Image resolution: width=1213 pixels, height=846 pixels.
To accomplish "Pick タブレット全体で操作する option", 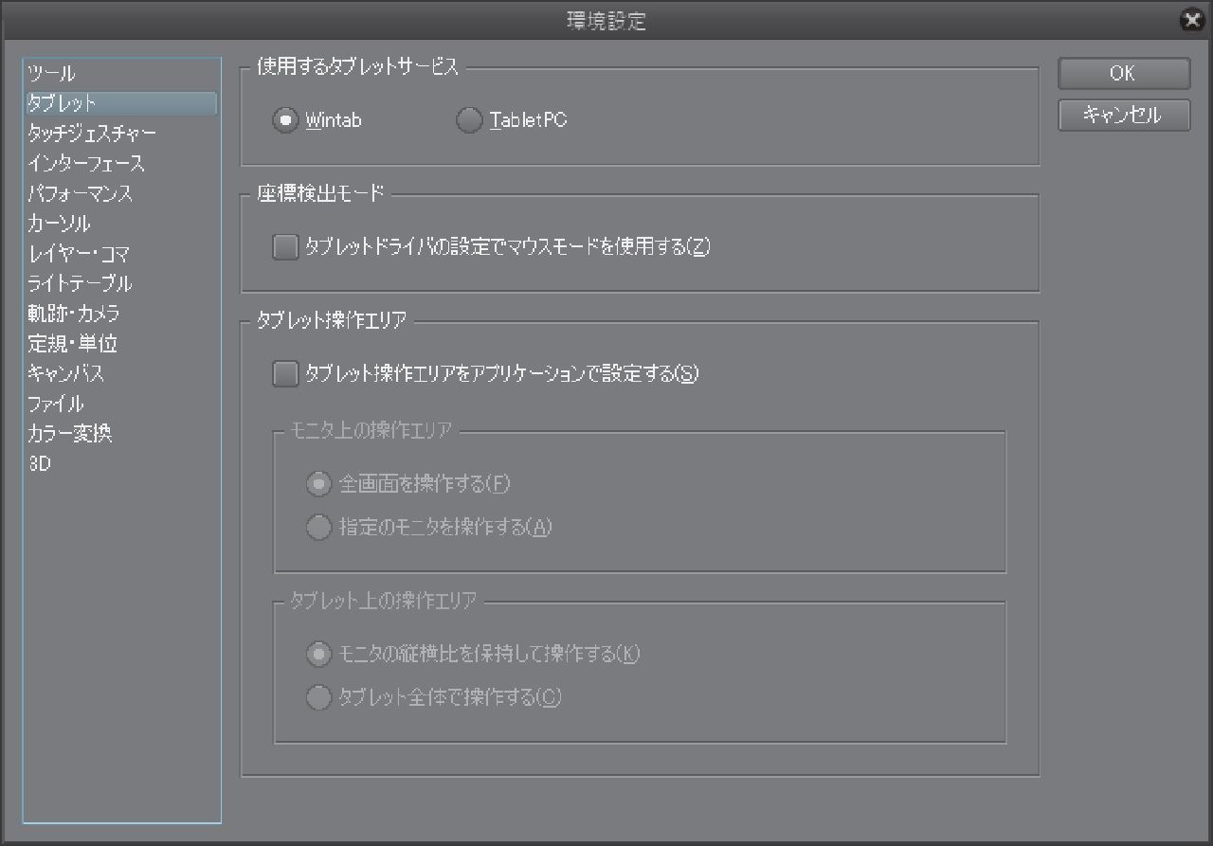I will (319, 698).
